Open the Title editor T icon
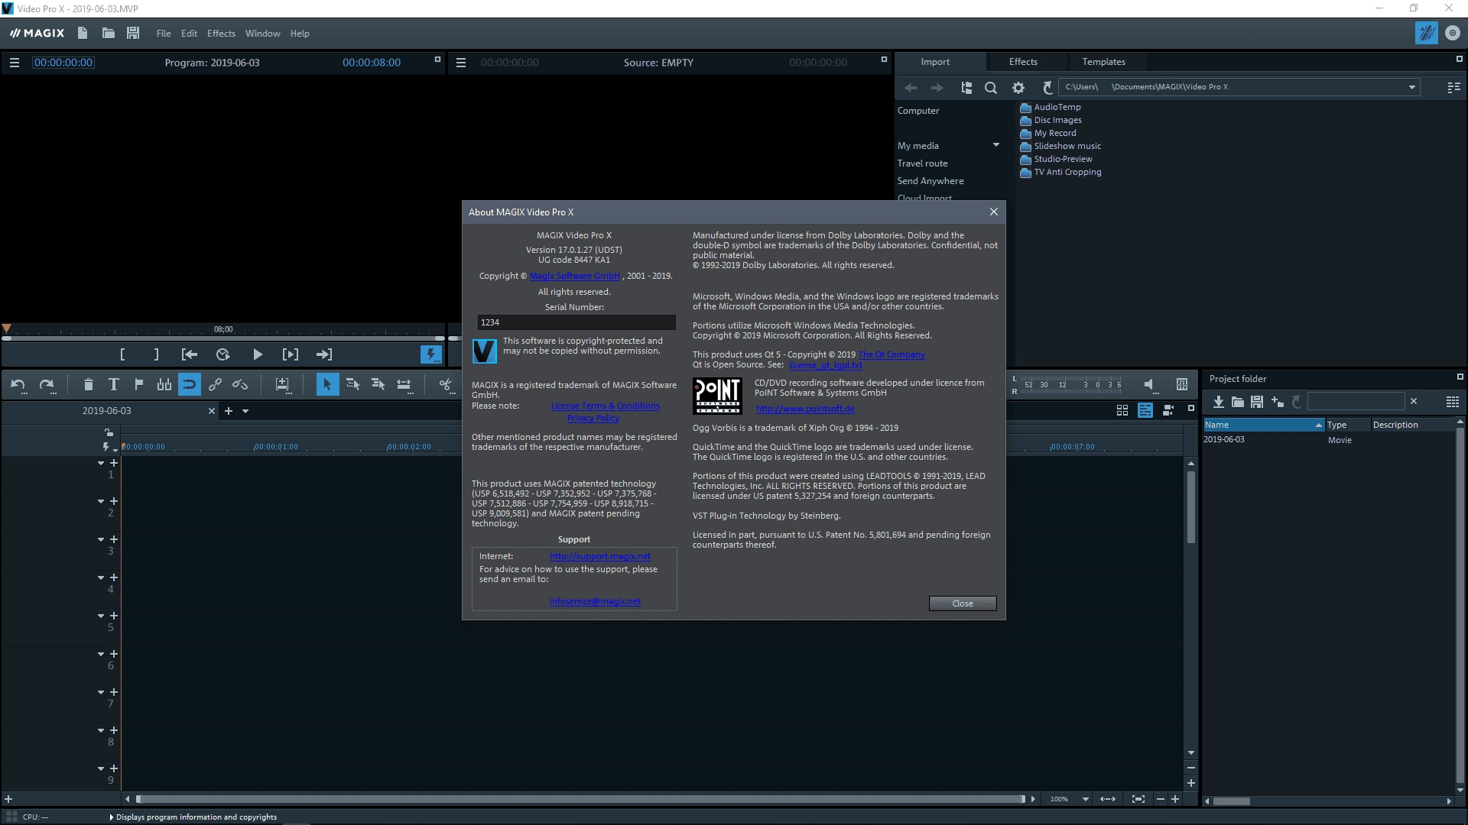Viewport: 1468px width, 825px height. 113,385
